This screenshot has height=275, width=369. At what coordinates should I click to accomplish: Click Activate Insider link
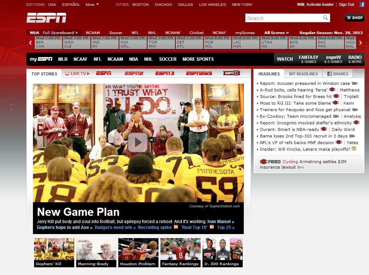(x=320, y=4)
